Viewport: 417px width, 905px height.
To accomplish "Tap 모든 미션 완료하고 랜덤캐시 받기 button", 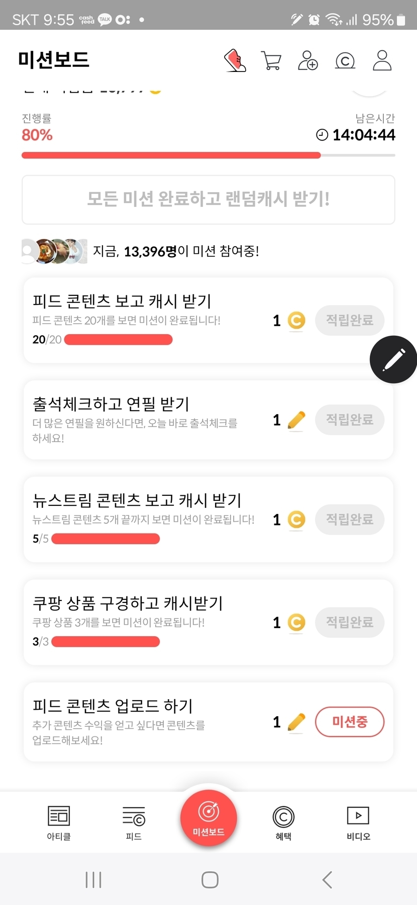I will click(x=208, y=199).
